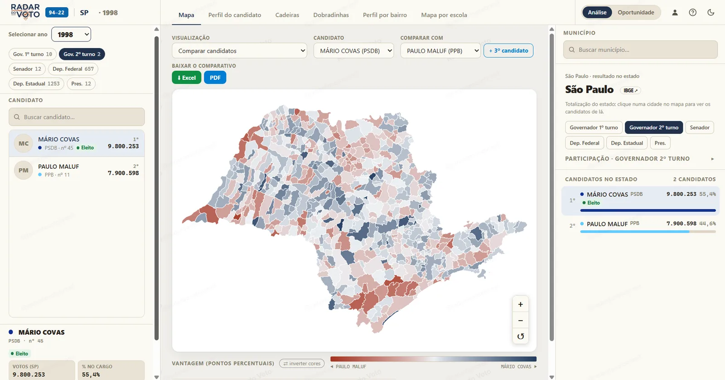Select Mário Covas in candidate list
Screen dimensions: 725x380
pyautogui.click(x=77, y=143)
